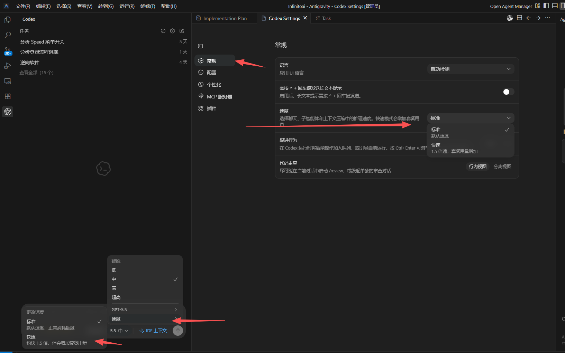Click the Codex logo icon in editor toolbar

point(510,18)
